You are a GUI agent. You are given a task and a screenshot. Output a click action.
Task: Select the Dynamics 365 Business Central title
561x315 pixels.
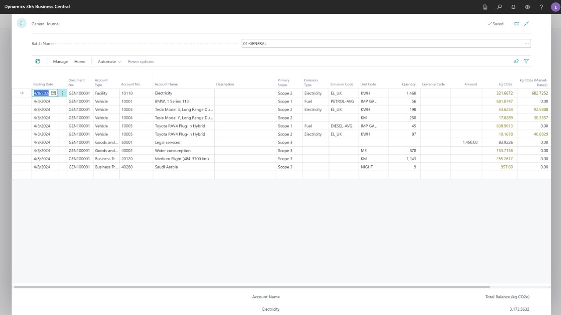point(37,7)
